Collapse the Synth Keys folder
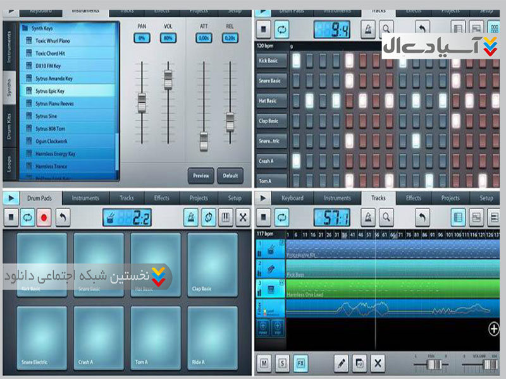This screenshot has width=506, height=379. tap(25, 28)
